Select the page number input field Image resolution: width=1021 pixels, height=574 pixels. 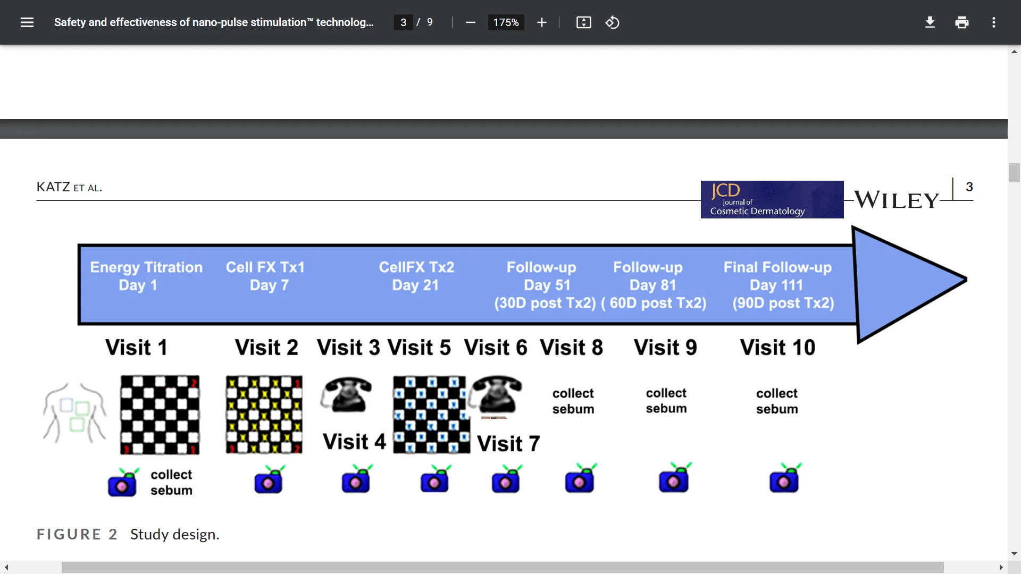(x=403, y=22)
